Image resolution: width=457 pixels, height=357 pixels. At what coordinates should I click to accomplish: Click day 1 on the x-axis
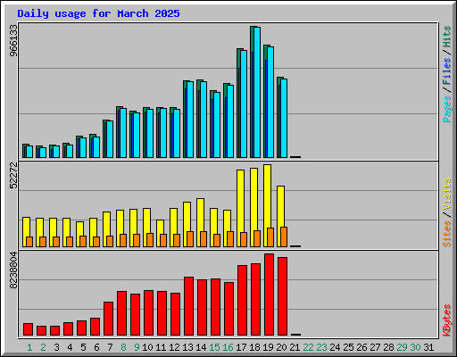[x=29, y=347]
